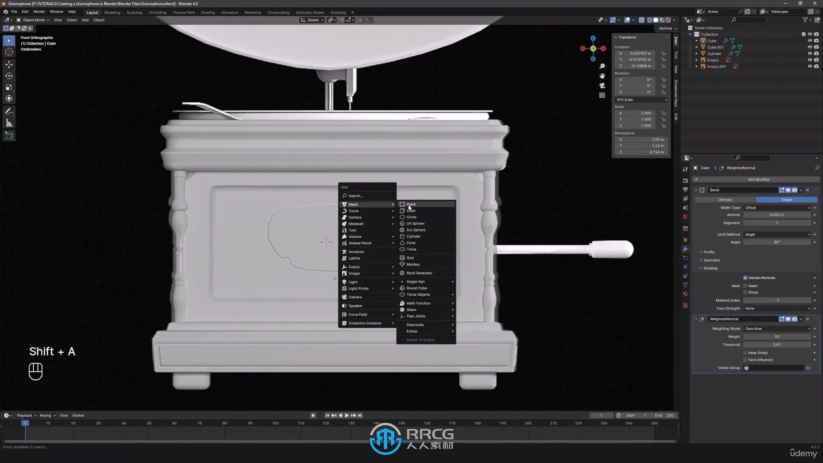The image size is (823, 463).
Task: Toggle Harden Normals checkbox in Bevel
Action: pyautogui.click(x=745, y=277)
